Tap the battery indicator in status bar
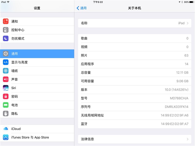195x146 pixels. pos(192,2)
